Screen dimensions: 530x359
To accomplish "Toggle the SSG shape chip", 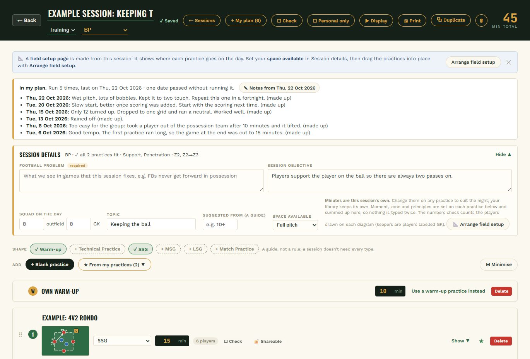I will pyautogui.click(x=140, y=249).
